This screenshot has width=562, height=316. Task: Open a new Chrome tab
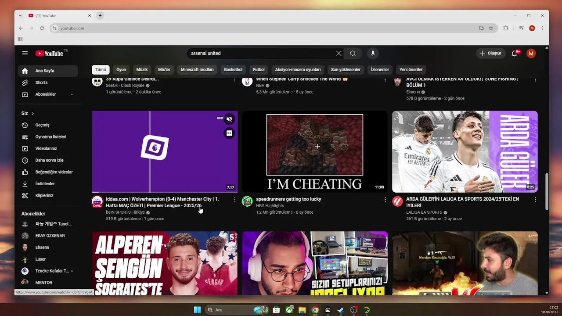point(100,16)
